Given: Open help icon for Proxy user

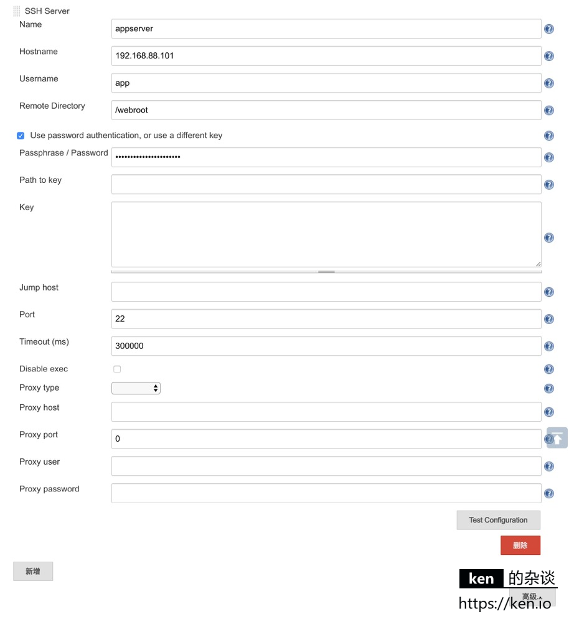Looking at the screenshot, I should click(548, 466).
